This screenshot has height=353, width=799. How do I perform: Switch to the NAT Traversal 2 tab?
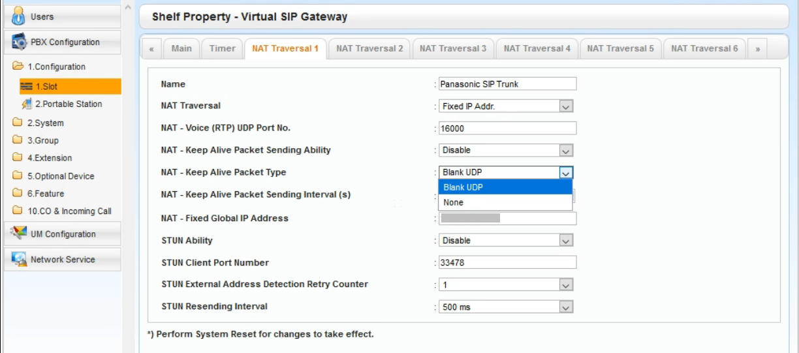369,48
